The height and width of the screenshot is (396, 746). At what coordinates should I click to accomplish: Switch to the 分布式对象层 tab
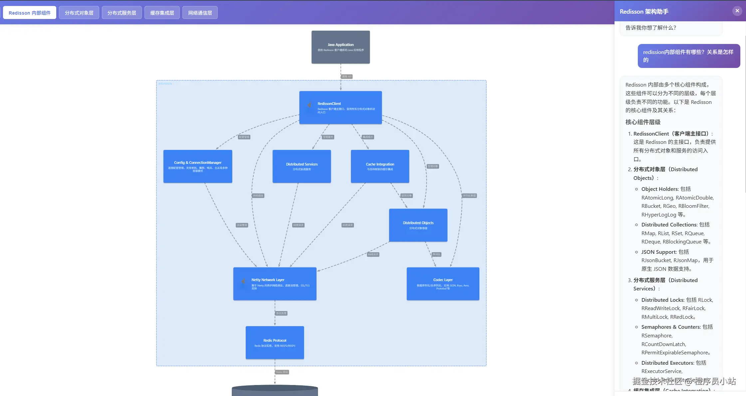pyautogui.click(x=79, y=13)
